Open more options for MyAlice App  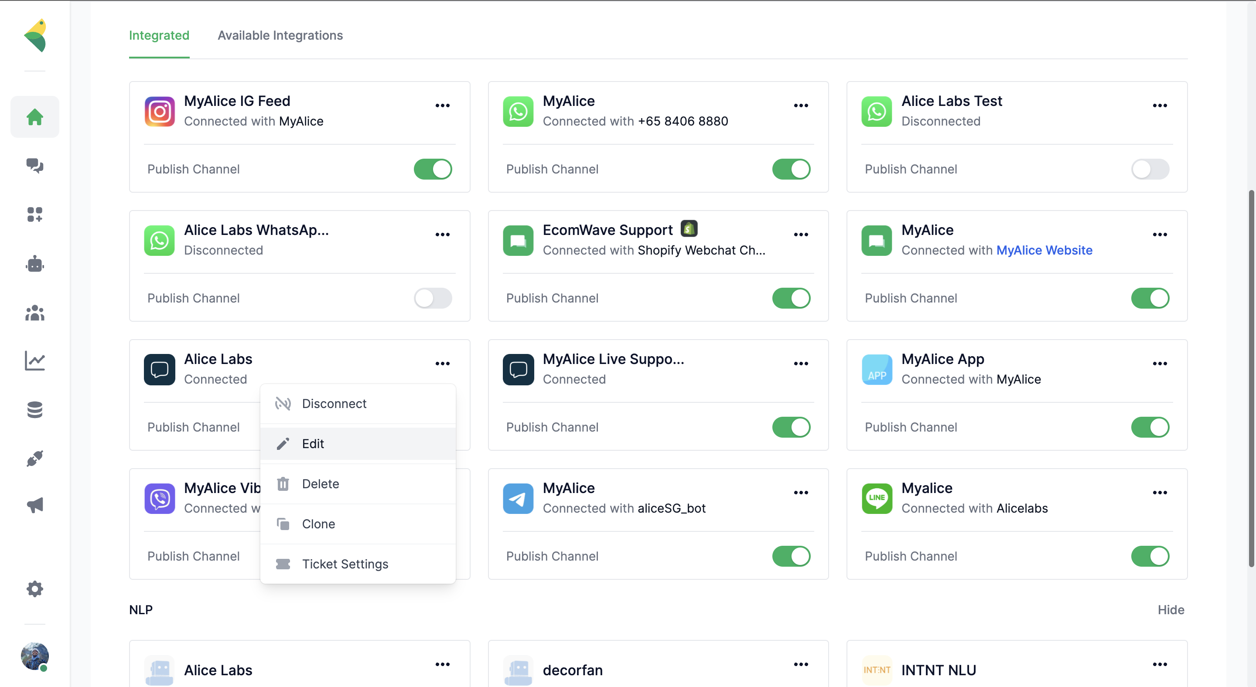point(1160,364)
